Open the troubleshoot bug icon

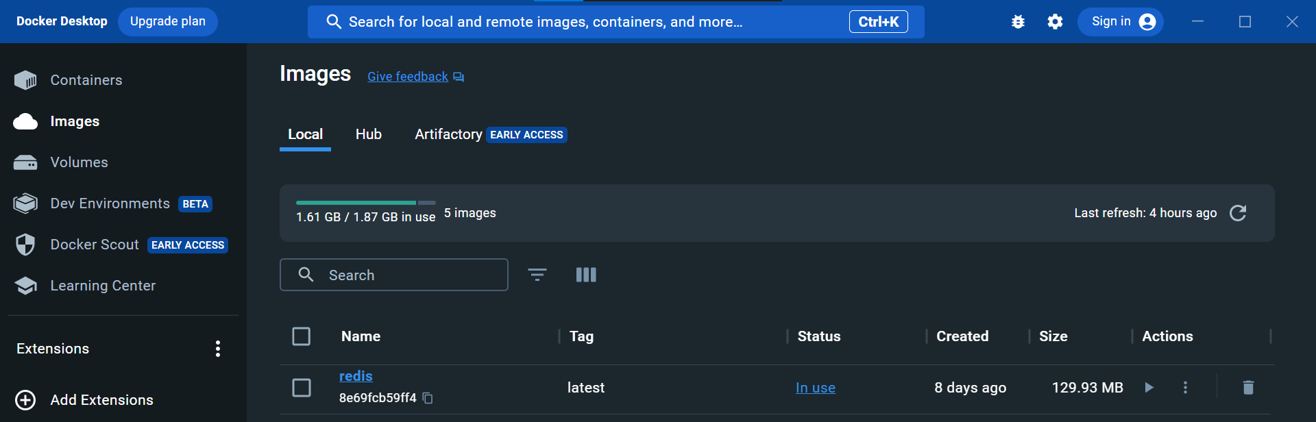click(1018, 22)
